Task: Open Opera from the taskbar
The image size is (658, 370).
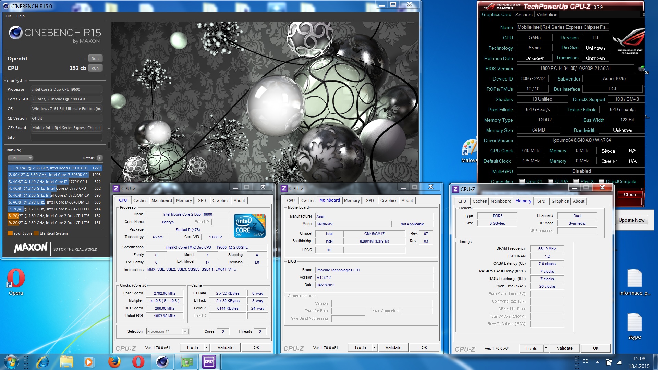Action: click(x=138, y=362)
